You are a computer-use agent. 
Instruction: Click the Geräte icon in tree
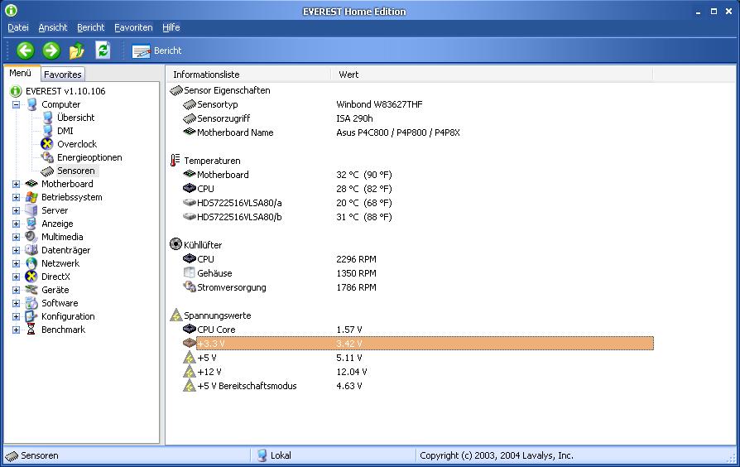point(31,290)
